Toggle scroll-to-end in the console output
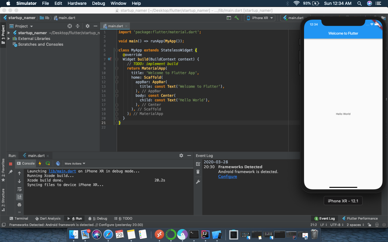388x242 pixels. tap(19, 197)
